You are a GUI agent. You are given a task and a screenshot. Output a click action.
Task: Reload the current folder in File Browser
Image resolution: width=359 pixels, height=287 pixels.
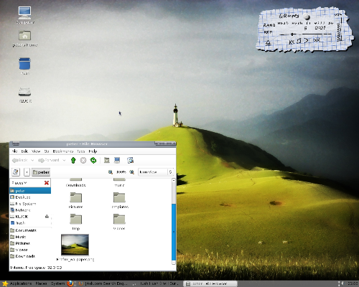pyautogui.click(x=93, y=160)
